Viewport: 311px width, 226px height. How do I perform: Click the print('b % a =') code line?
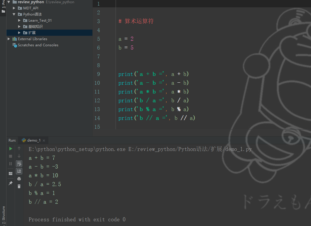tap(153, 109)
